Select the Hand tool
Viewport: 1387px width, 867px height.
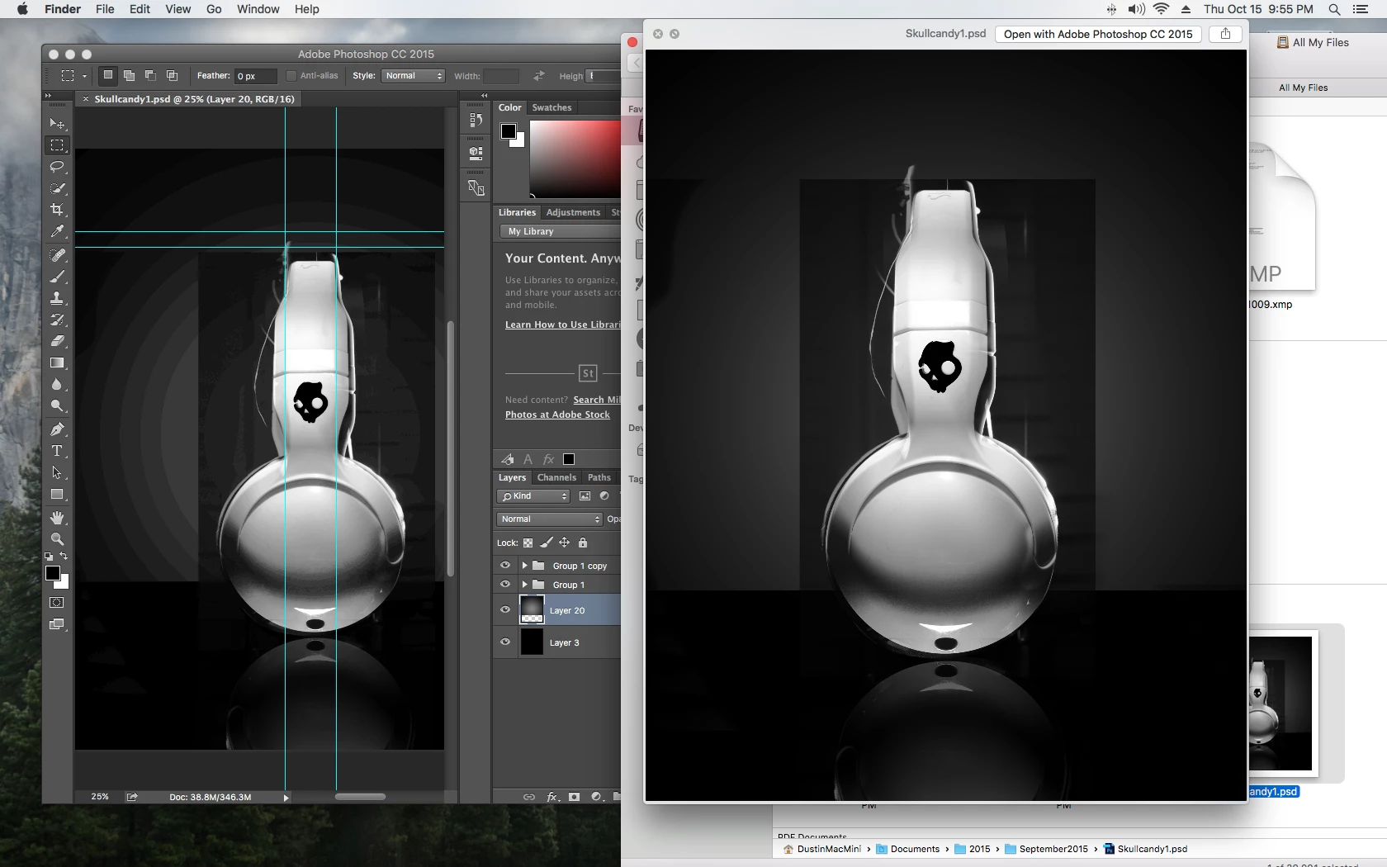point(57,518)
